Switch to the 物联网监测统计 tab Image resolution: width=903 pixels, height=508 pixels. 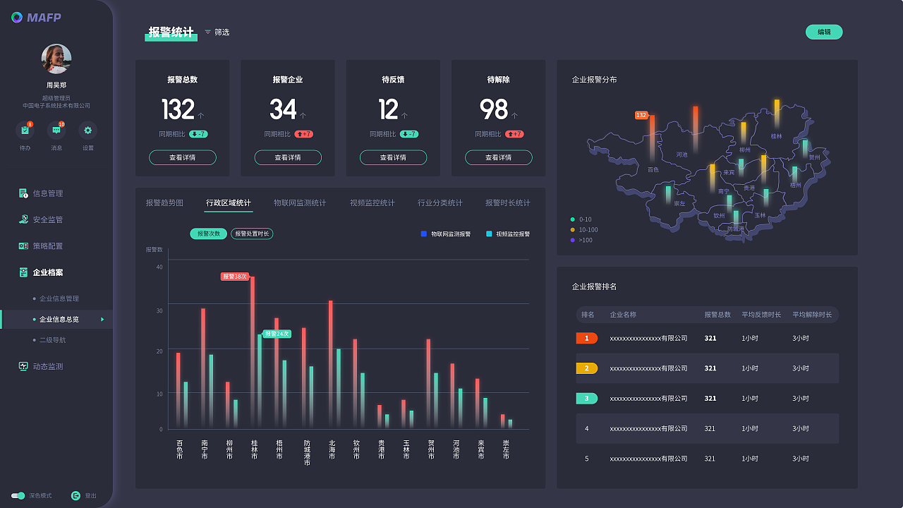point(300,203)
